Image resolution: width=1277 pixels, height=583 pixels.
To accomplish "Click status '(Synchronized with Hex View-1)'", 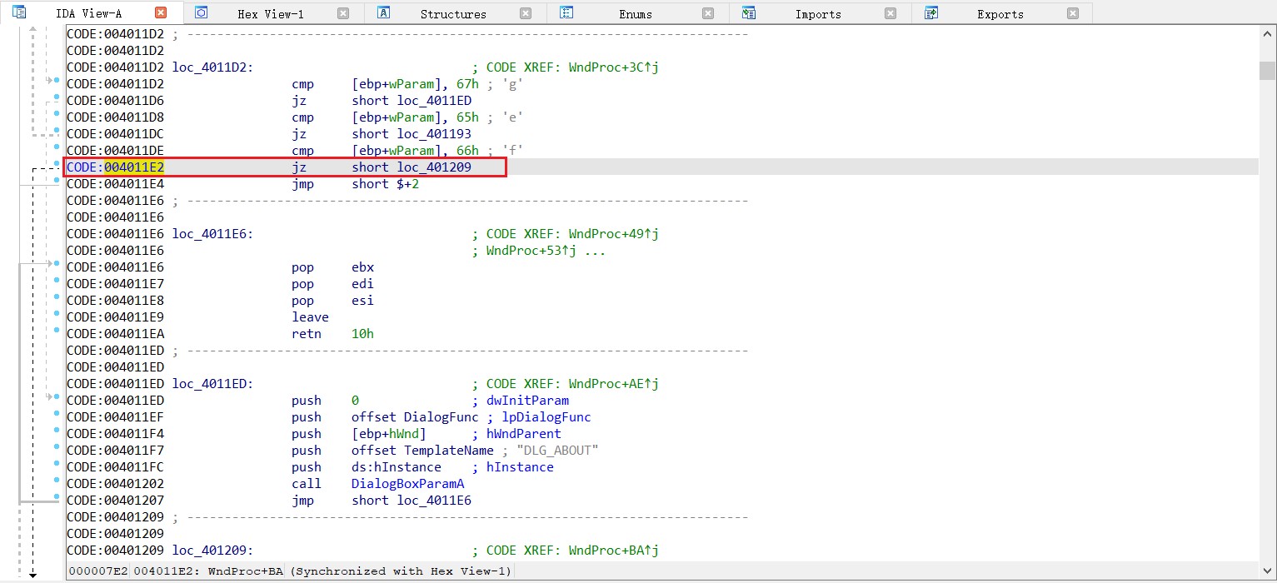I will pyautogui.click(x=401, y=571).
